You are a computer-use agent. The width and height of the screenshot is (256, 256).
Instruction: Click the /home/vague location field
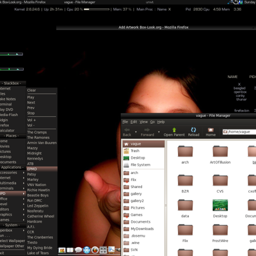tap(239, 132)
